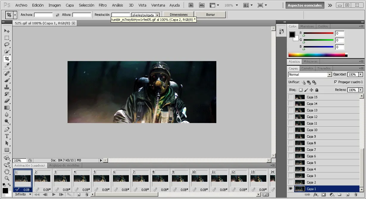Open Crop tool preset picker arrow

[x=15, y=15]
